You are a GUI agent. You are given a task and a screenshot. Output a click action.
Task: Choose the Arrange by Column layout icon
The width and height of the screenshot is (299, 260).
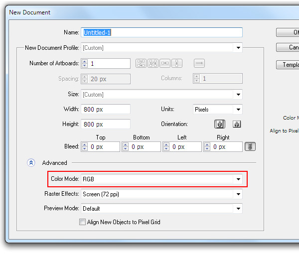coord(177,64)
